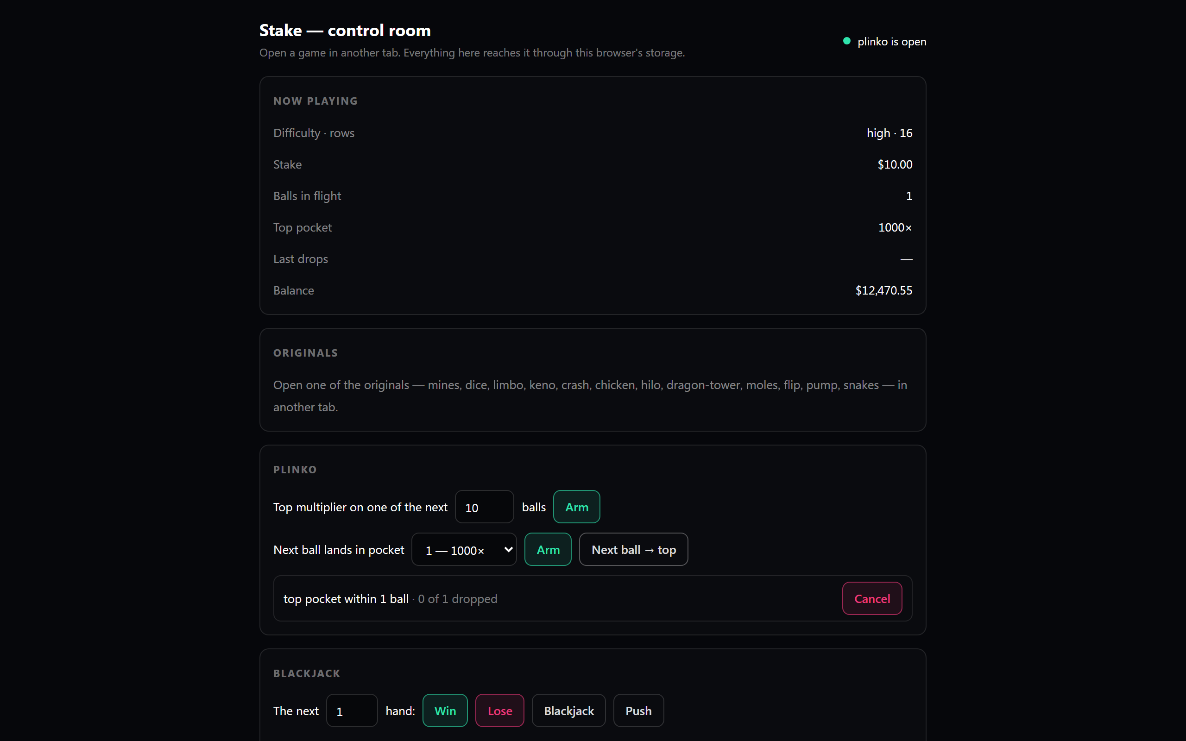Set next blackjack hand to Lose
Screen dimensions: 1186x741
[x=500, y=710]
